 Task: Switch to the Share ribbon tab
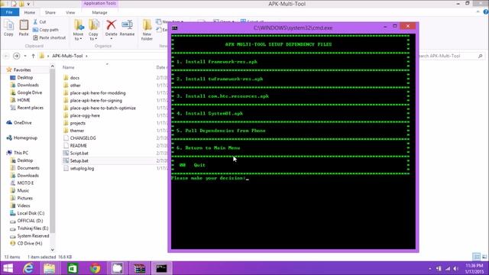[x=50, y=12]
